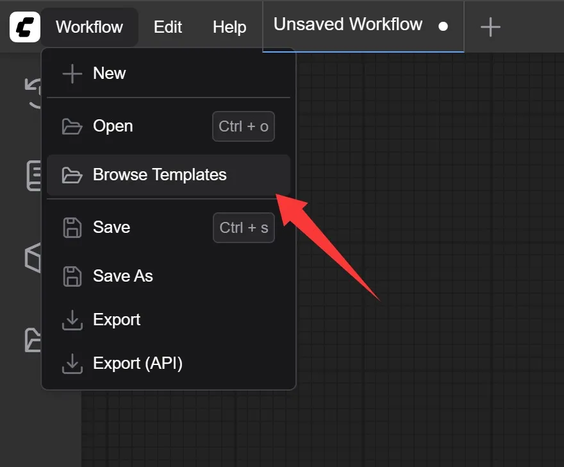Image resolution: width=564 pixels, height=467 pixels.
Task: Click the Ctrl + o shortcut badge
Action: pyautogui.click(x=244, y=126)
